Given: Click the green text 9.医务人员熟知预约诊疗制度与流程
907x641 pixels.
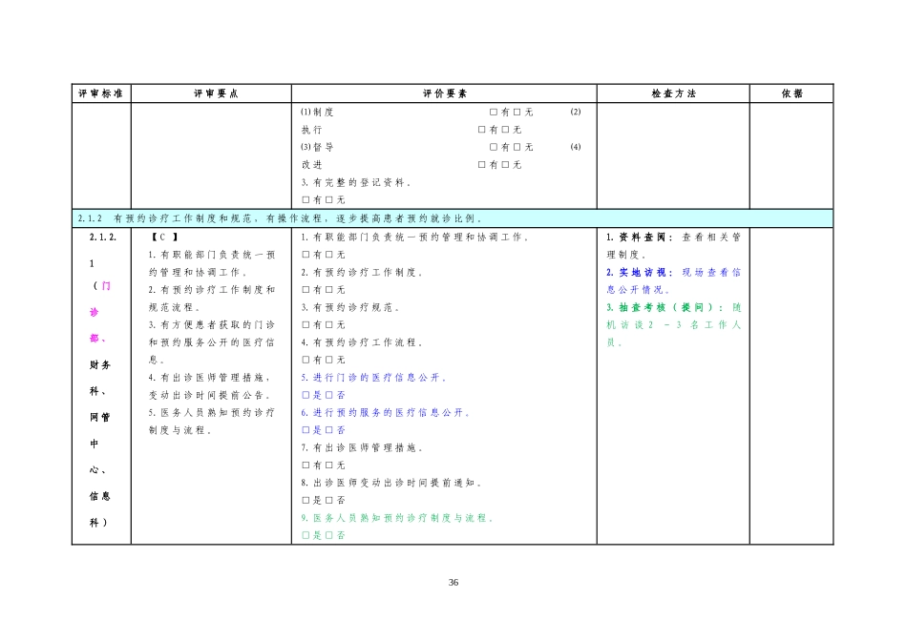Looking at the screenshot, I should point(397,518).
